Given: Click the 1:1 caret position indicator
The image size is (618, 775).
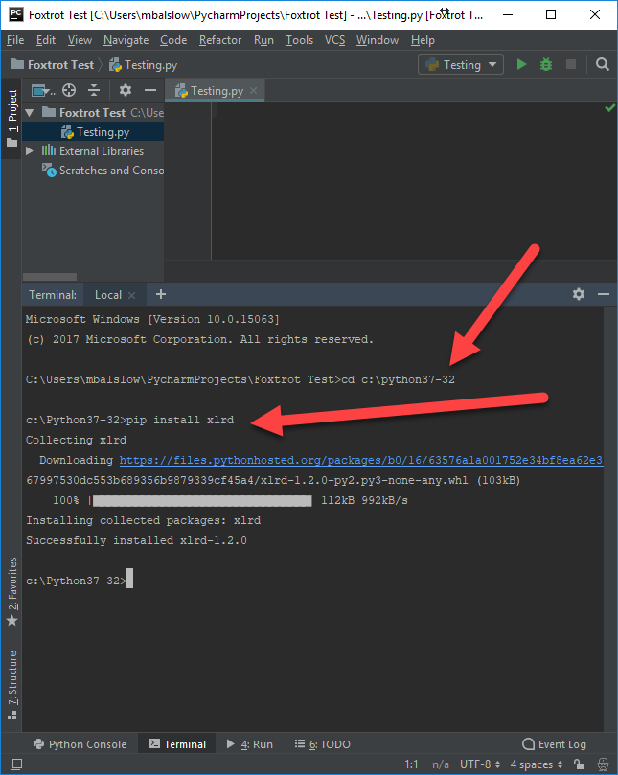Looking at the screenshot, I should pos(411,764).
